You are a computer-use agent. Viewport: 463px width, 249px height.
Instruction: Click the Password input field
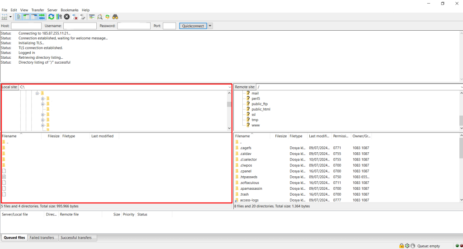click(x=134, y=26)
